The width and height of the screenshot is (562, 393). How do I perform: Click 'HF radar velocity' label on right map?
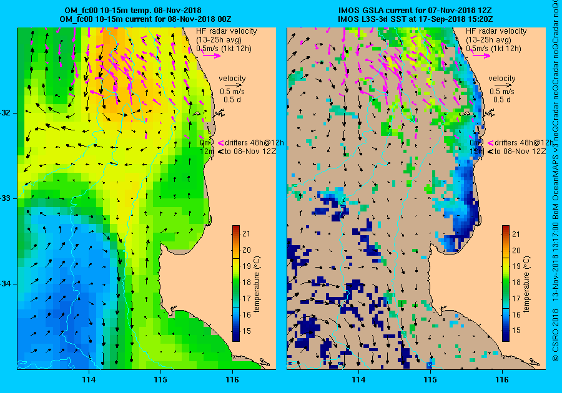(496, 31)
